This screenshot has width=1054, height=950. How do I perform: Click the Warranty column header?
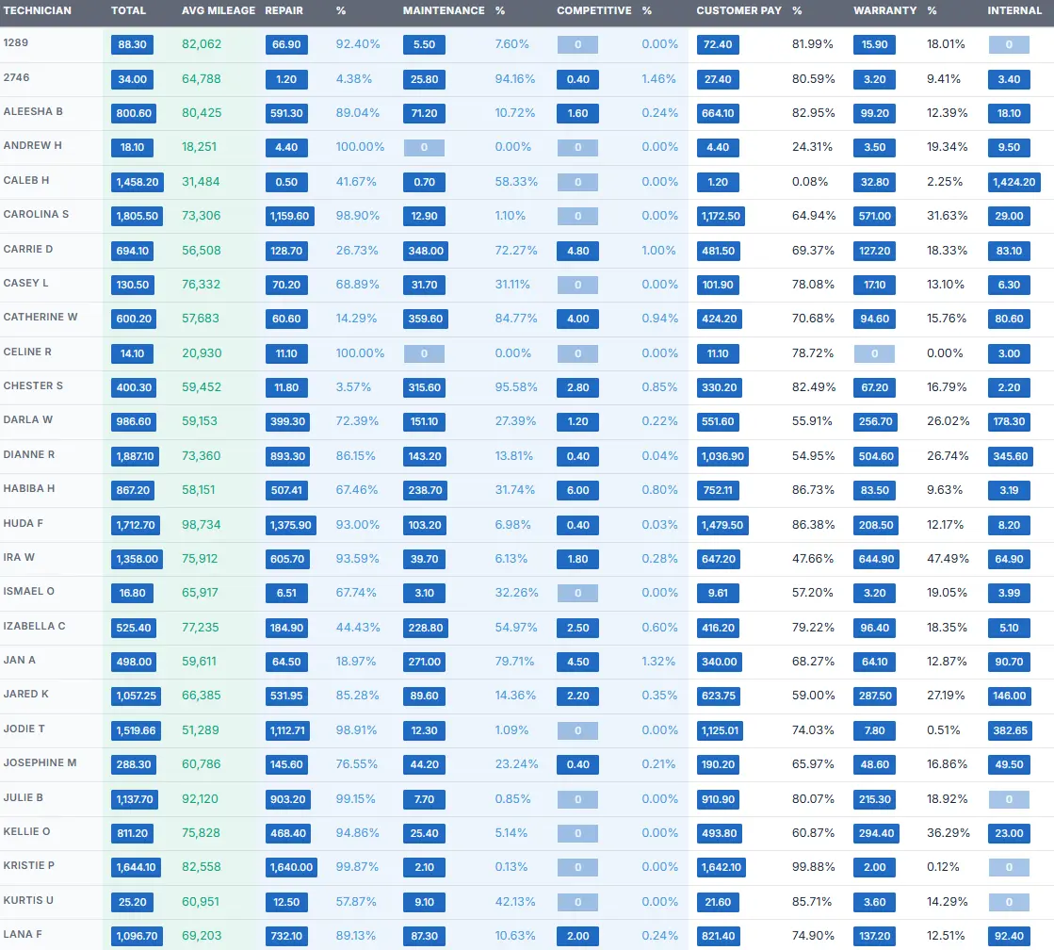pyautogui.click(x=884, y=10)
